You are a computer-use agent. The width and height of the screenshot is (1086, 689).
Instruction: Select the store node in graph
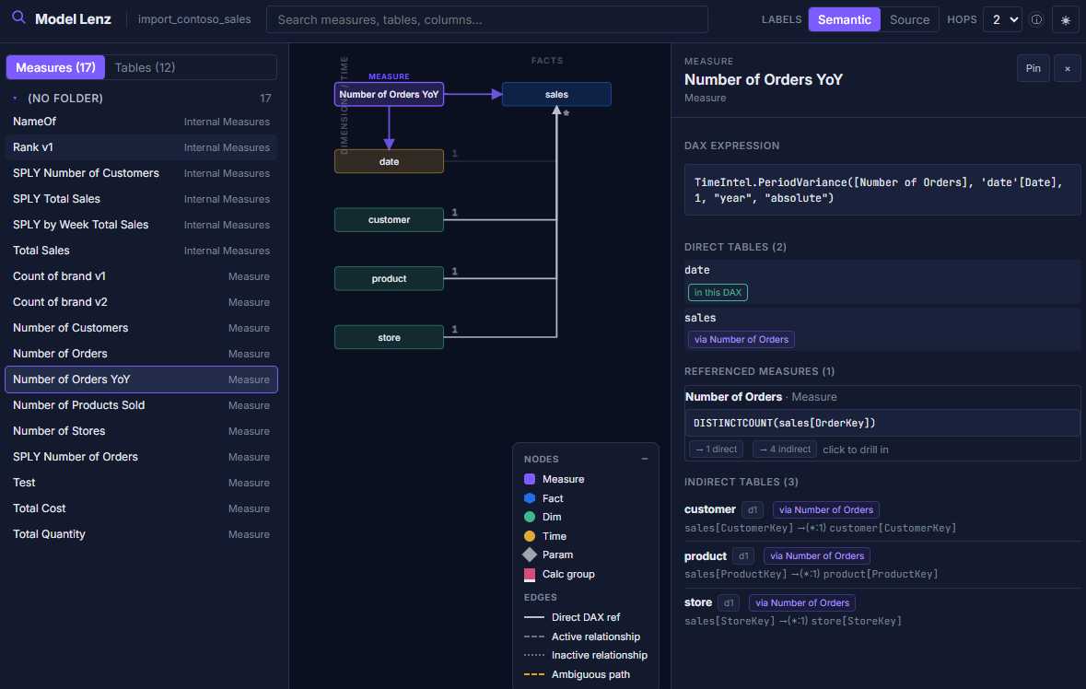pyautogui.click(x=390, y=337)
